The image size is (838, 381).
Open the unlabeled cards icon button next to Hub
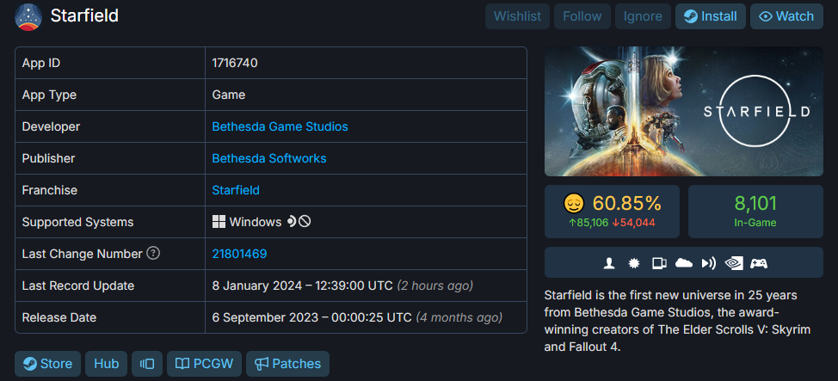[147, 364]
